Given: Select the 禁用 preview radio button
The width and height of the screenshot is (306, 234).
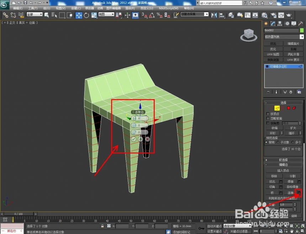Looking at the screenshot, I should coord(266,142).
